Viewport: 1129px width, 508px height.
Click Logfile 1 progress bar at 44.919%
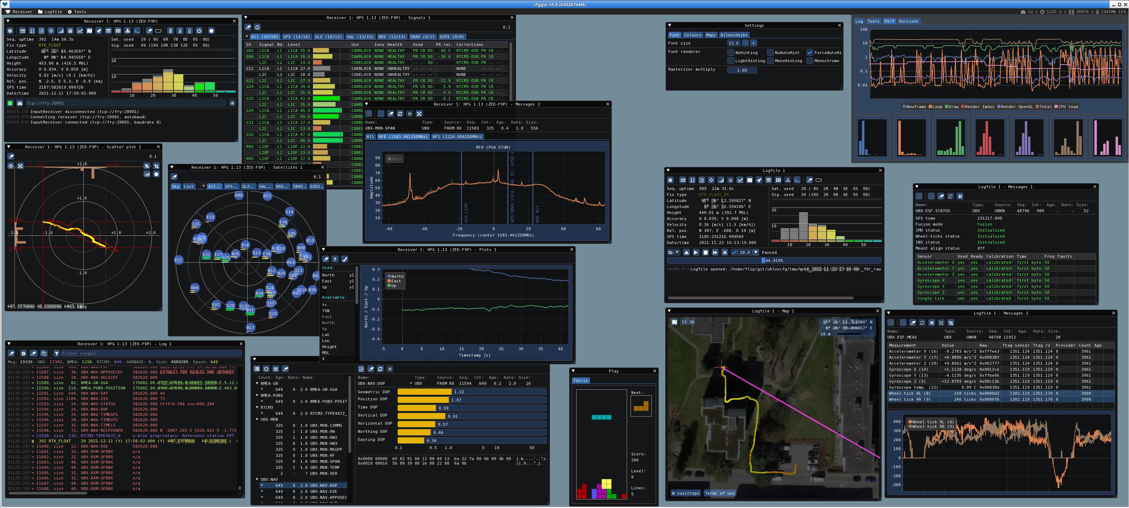pos(774,261)
